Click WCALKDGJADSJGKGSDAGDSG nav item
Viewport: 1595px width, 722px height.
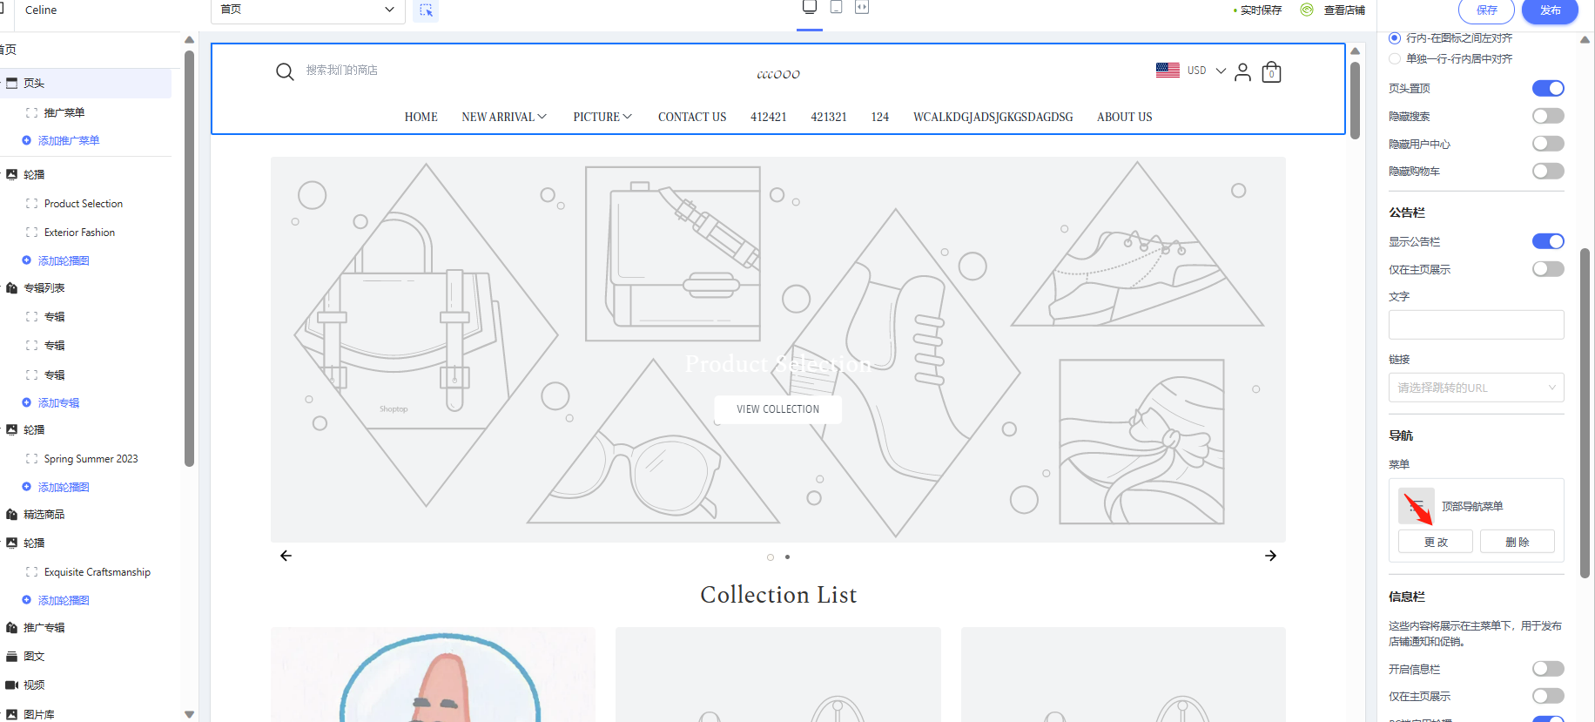click(x=993, y=117)
